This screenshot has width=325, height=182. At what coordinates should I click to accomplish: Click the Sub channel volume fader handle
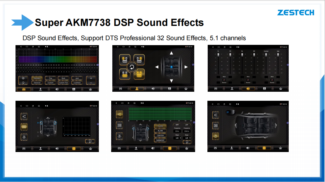(x=278, y=55)
